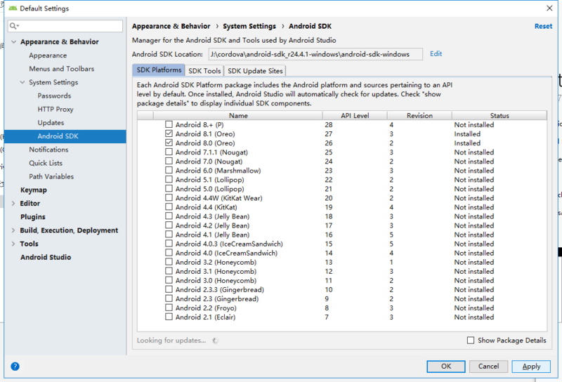
Task: Click the Android 3.1 (Honeycomb) row name
Action: [216, 271]
